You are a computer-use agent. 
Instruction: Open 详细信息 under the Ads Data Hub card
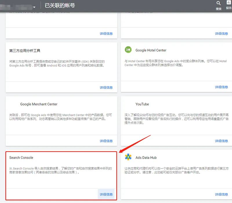point(222,194)
